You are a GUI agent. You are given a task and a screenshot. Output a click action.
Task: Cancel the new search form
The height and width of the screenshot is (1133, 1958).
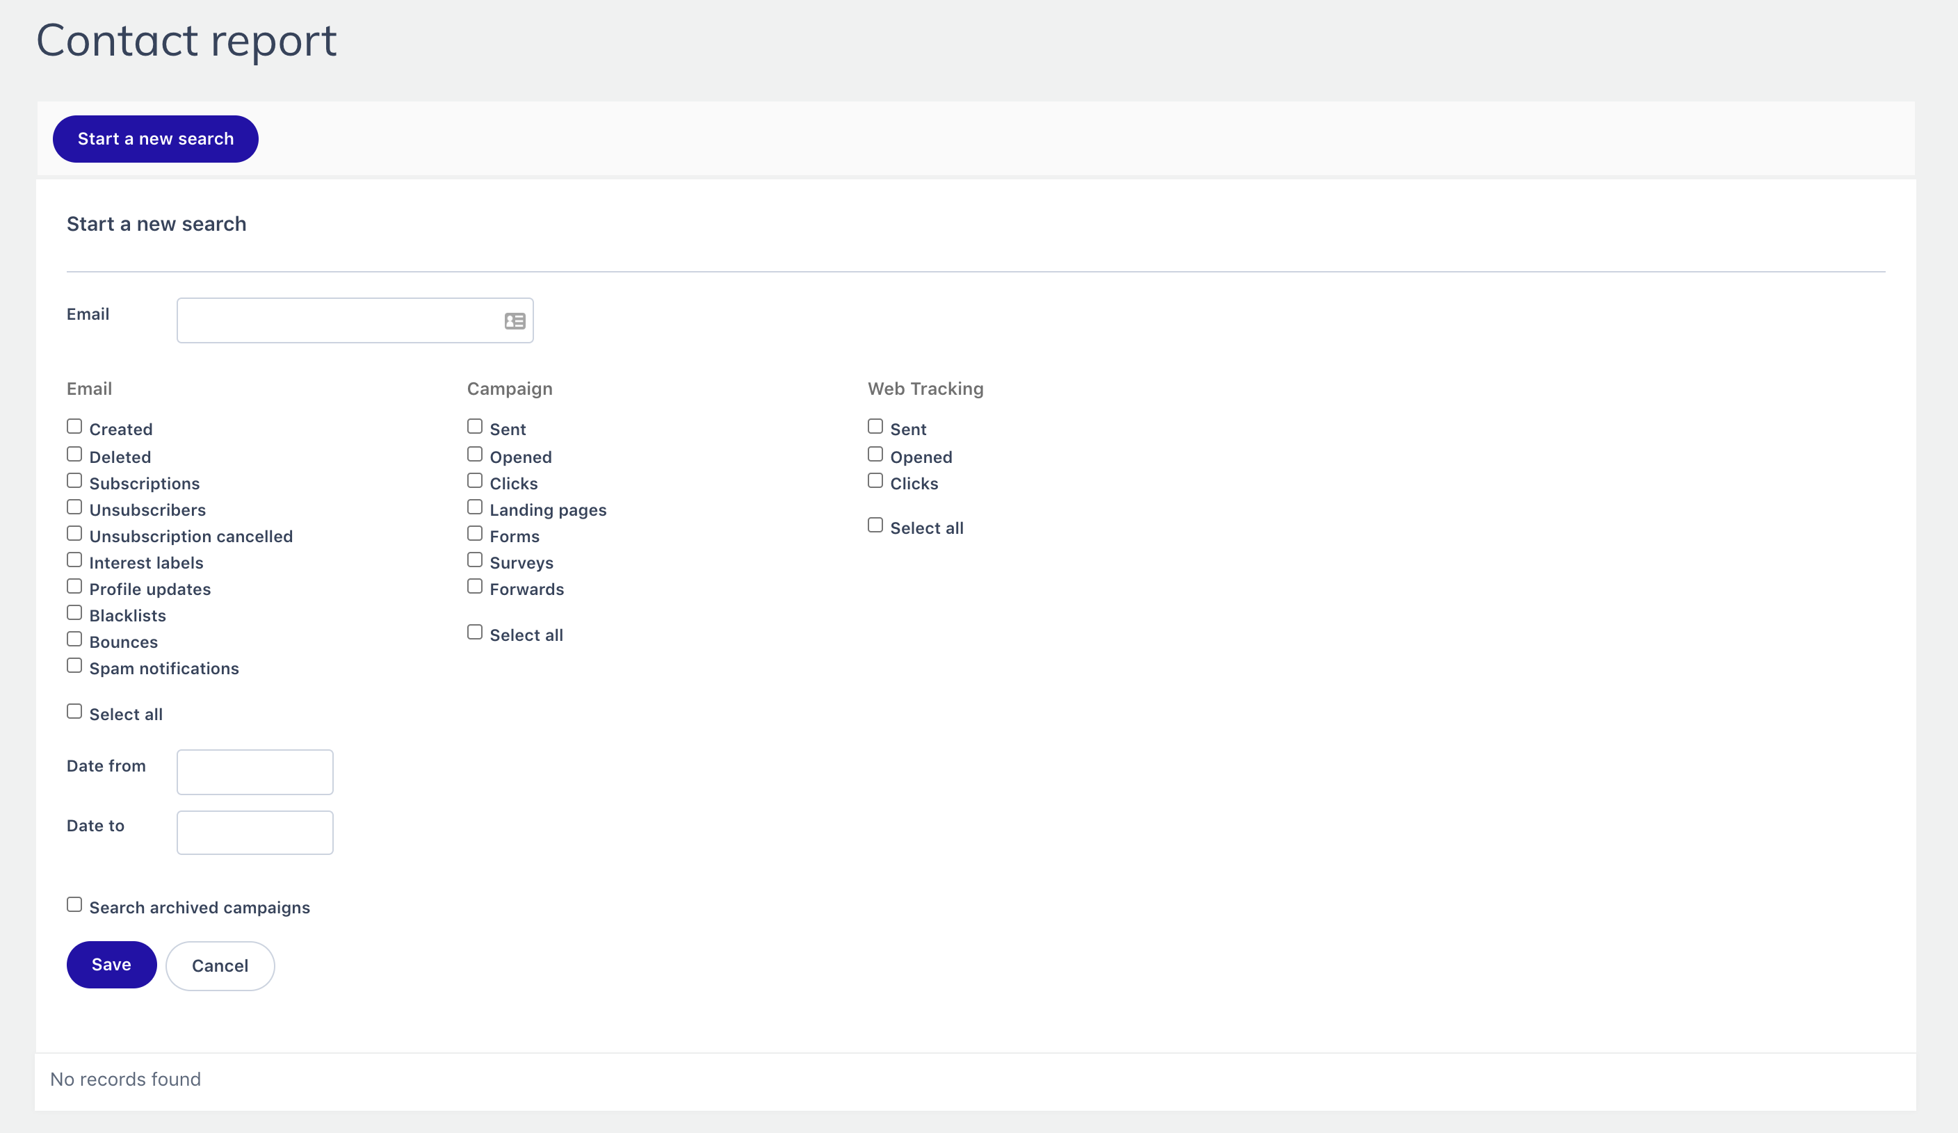[x=220, y=966]
